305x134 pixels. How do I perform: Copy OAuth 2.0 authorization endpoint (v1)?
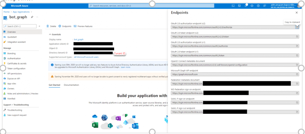coord(297,46)
